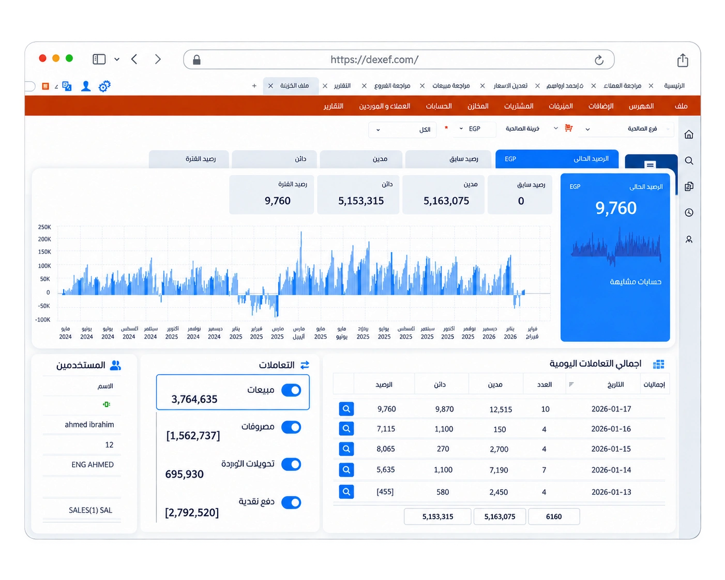Click the browser address bar

pos(399,59)
